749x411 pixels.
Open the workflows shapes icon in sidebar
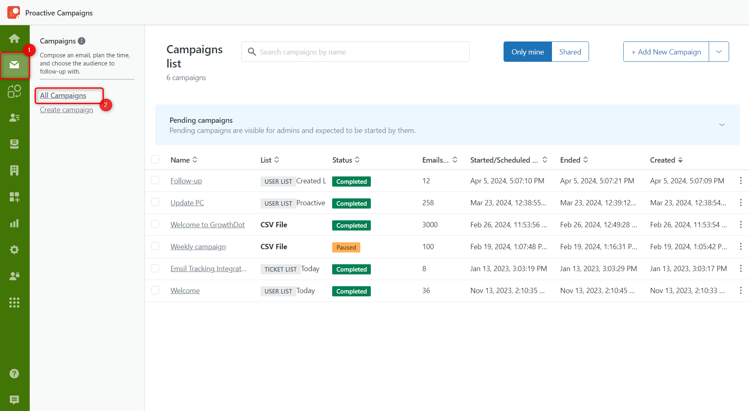click(x=14, y=91)
